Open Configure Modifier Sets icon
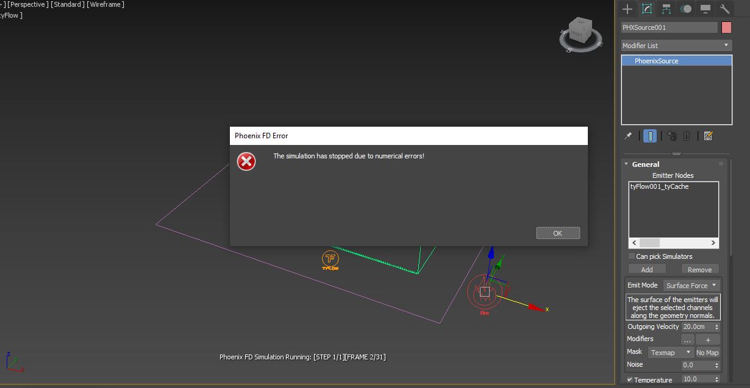 tap(708, 136)
